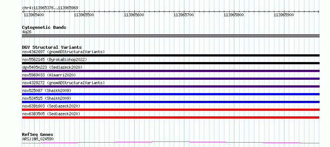Open variant label nsv524515 (Shaikh2009)

click(47, 98)
